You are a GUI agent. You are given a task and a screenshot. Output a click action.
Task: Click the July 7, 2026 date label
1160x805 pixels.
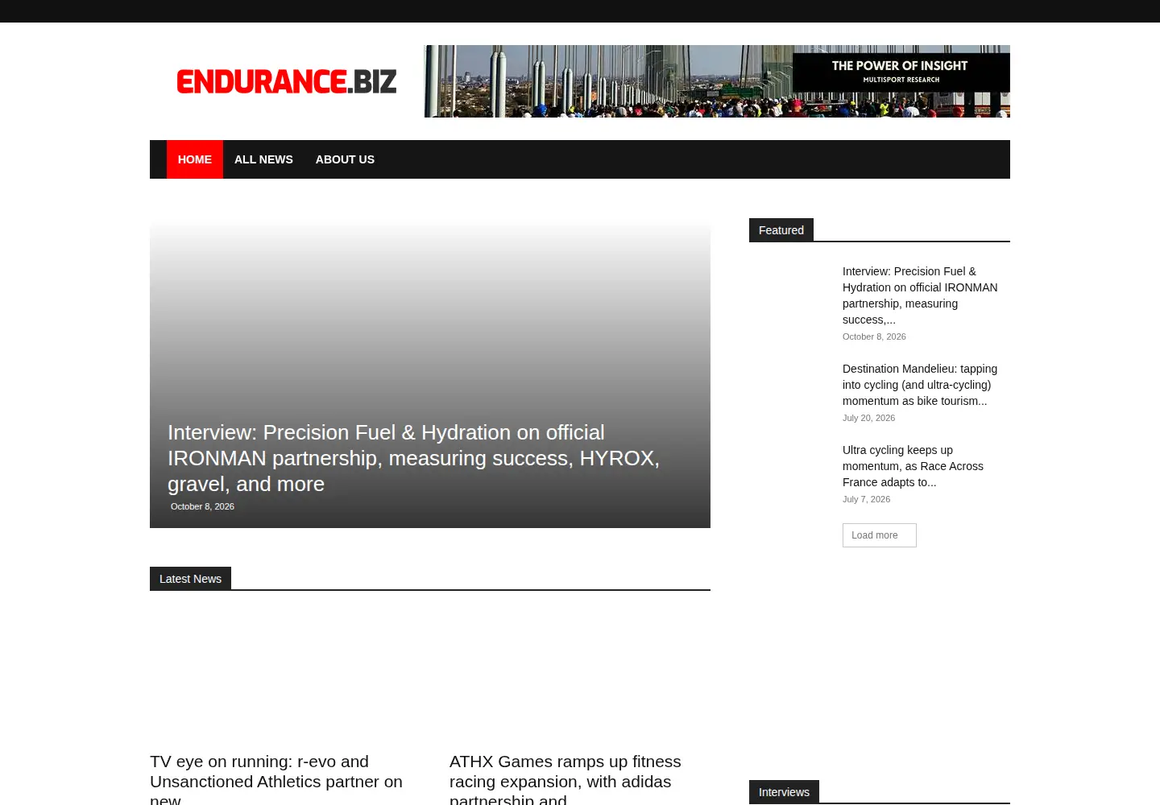[866, 499]
